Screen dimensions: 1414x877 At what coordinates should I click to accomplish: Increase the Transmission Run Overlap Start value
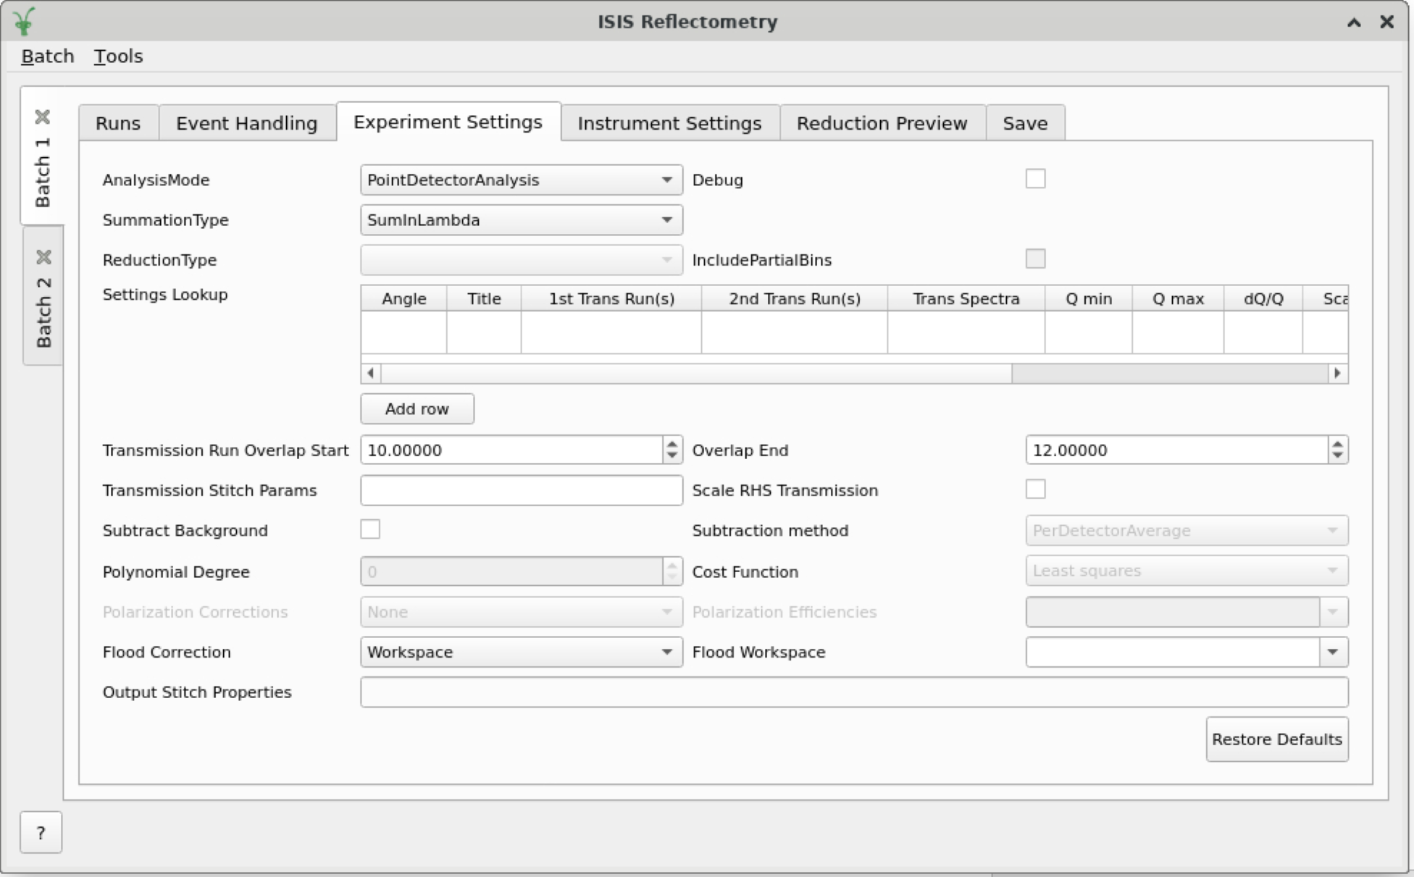pos(672,444)
